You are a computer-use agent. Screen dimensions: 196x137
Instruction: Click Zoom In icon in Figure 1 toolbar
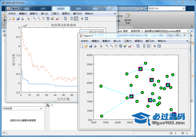[x=34, y=19]
